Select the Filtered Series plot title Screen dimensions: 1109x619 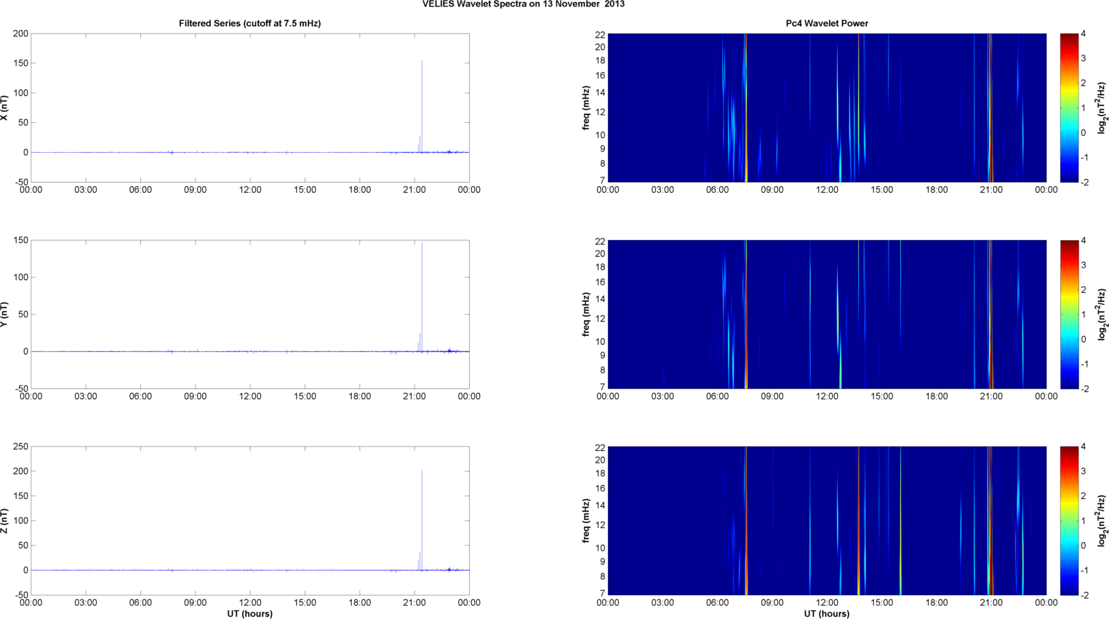click(249, 23)
